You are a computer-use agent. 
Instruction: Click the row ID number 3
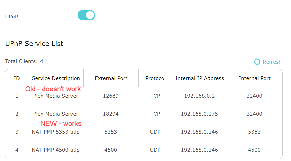click(17, 132)
